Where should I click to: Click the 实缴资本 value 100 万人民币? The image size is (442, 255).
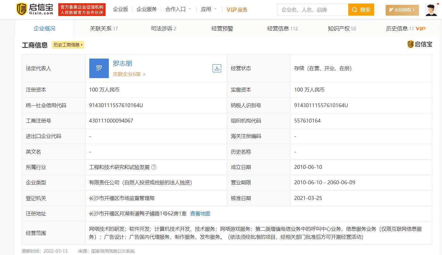pyautogui.click(x=309, y=90)
